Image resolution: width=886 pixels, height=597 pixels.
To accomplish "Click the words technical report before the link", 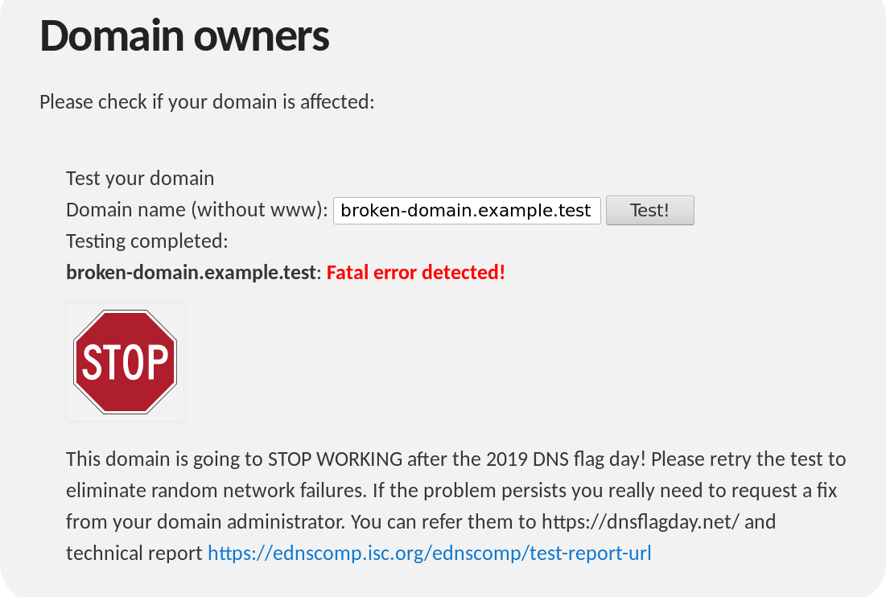I will pyautogui.click(x=134, y=553).
